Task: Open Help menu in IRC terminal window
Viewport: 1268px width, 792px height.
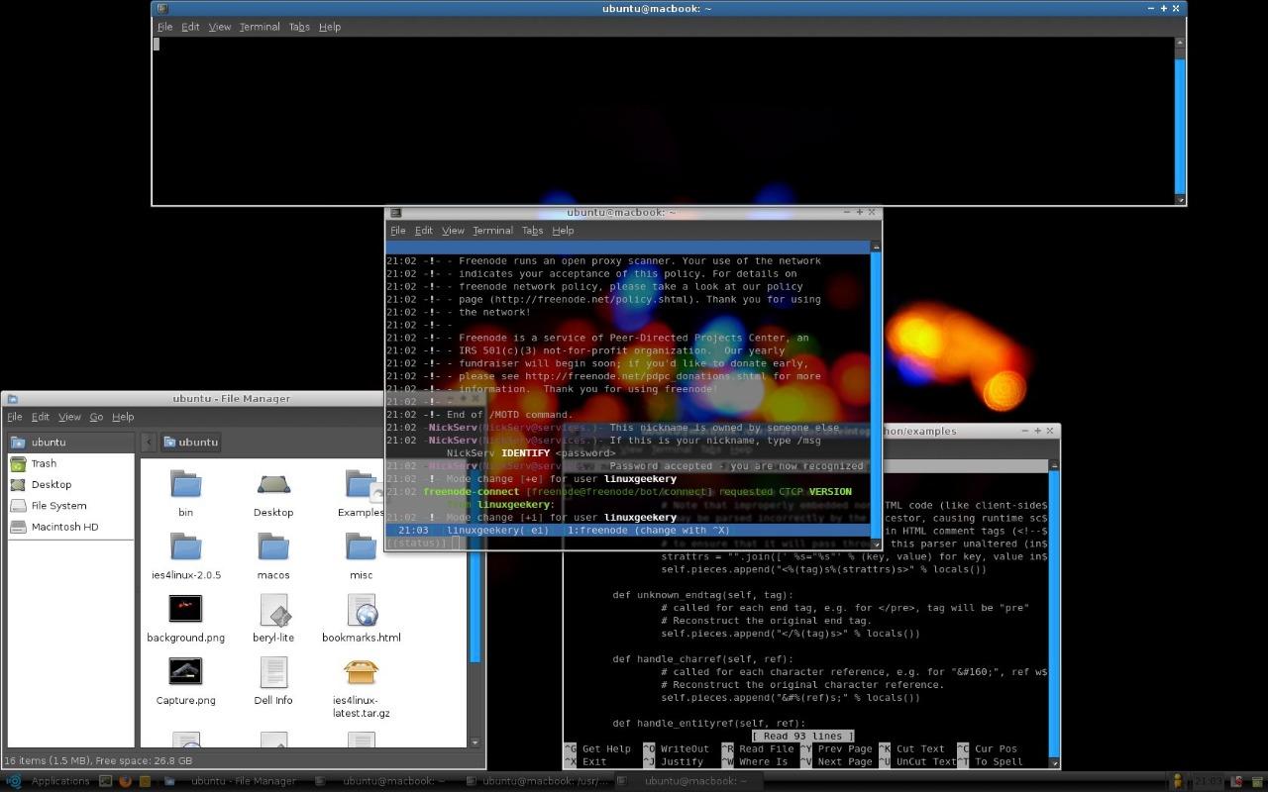Action: point(563,231)
